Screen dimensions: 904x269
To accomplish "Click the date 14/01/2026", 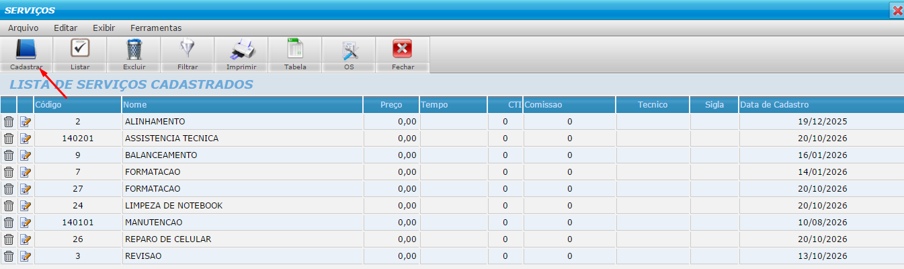I will pyautogui.click(x=823, y=172).
